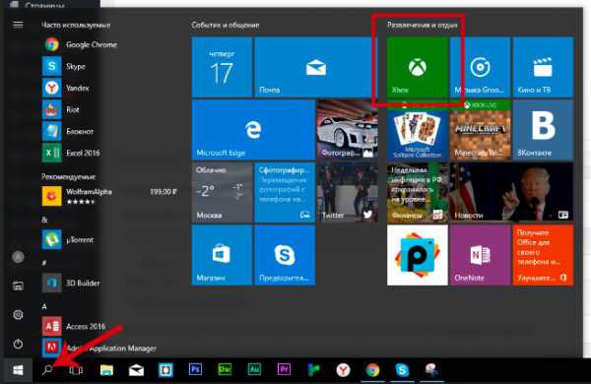The width and height of the screenshot is (591, 384).
Task: Open the user account icon in Start sidebar
Action: tap(18, 257)
